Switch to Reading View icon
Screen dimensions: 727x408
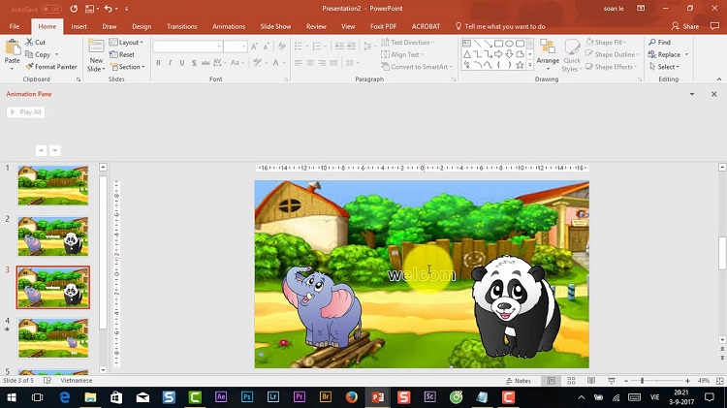[x=591, y=381]
